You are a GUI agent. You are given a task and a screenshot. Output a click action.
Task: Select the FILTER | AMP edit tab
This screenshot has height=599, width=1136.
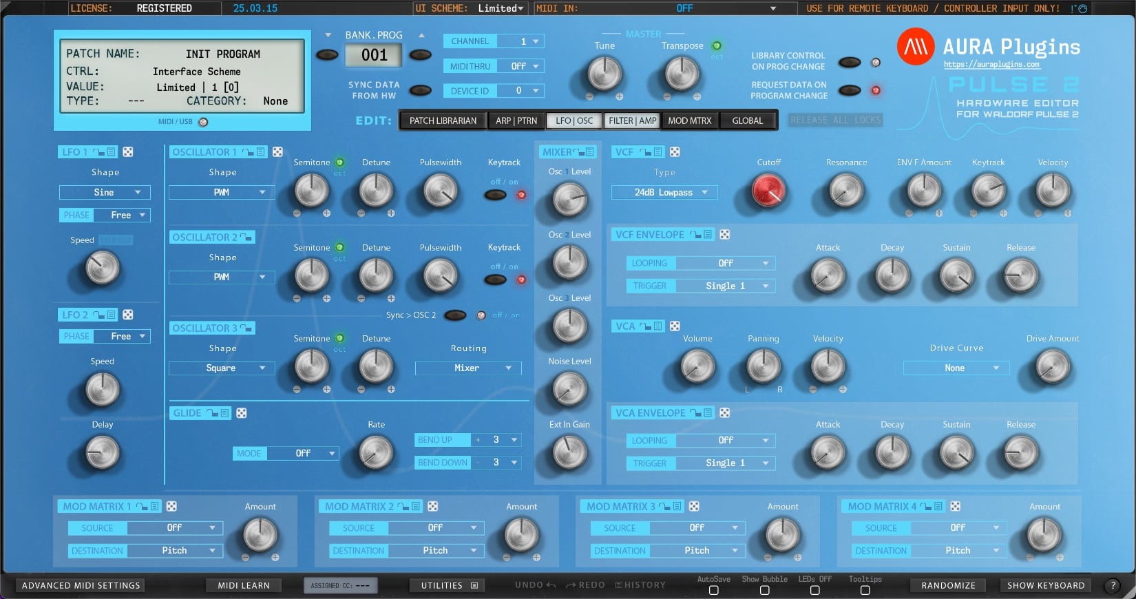point(633,121)
